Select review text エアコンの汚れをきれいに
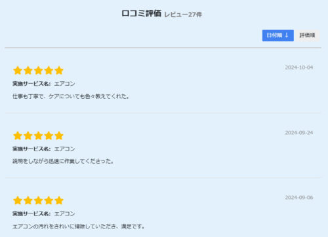 point(43,227)
